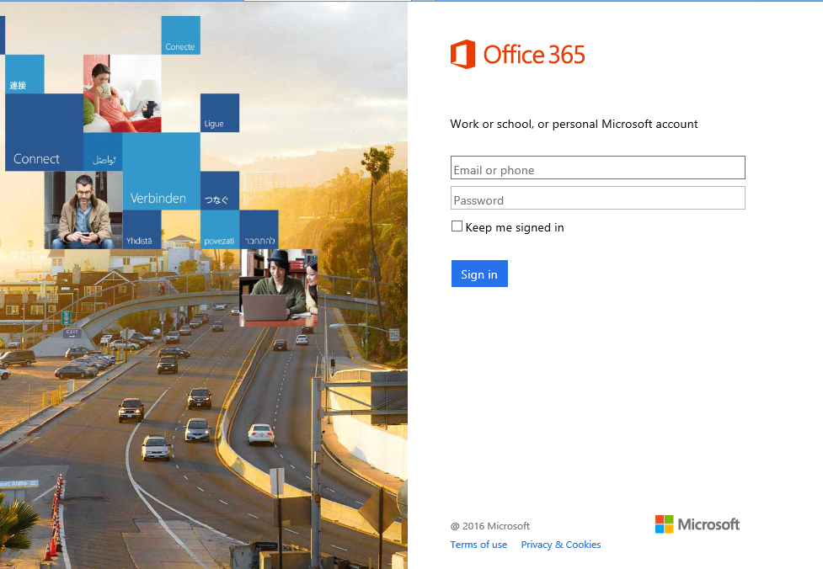Viewport: 823px width, 569px height.
Task: Click the Verbinden tile
Action: point(161,172)
